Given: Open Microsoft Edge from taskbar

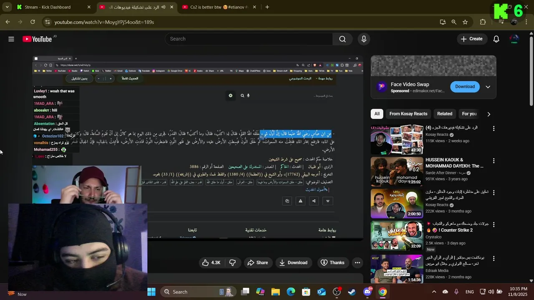Looking at the screenshot, I should coord(291,292).
